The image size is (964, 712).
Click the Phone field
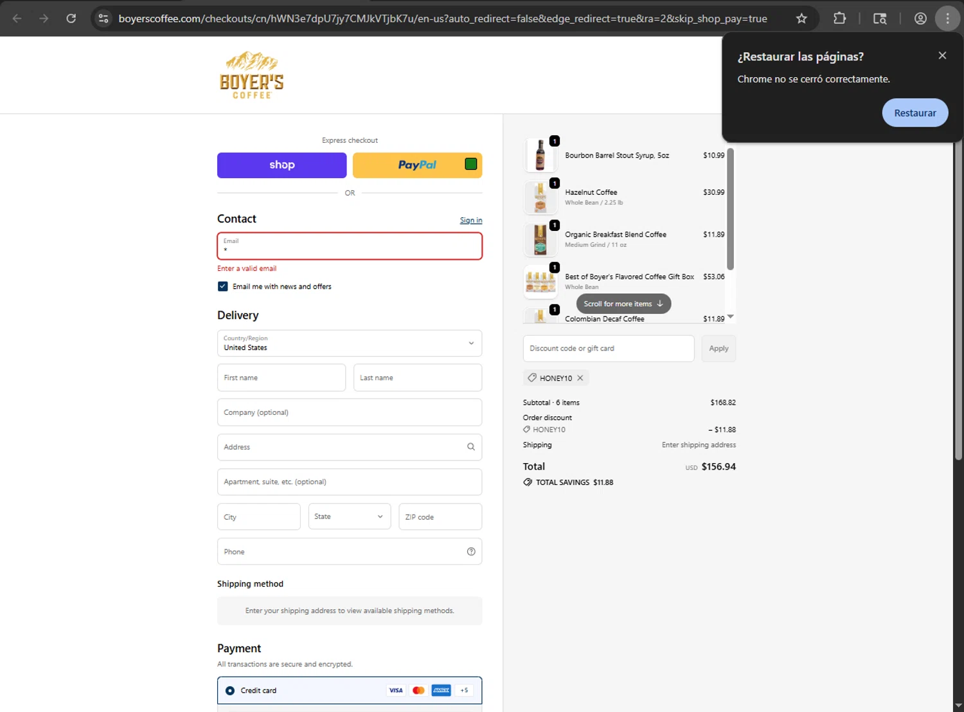coord(350,551)
